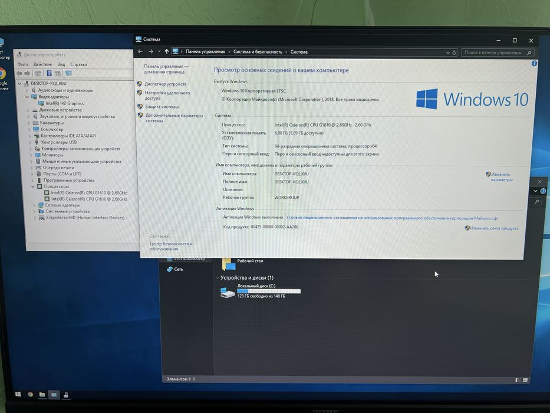
Task: Expand Клавиатуры node
Action: click(x=29, y=123)
